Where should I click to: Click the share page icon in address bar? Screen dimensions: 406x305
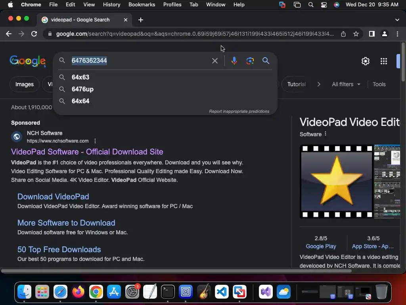343,34
